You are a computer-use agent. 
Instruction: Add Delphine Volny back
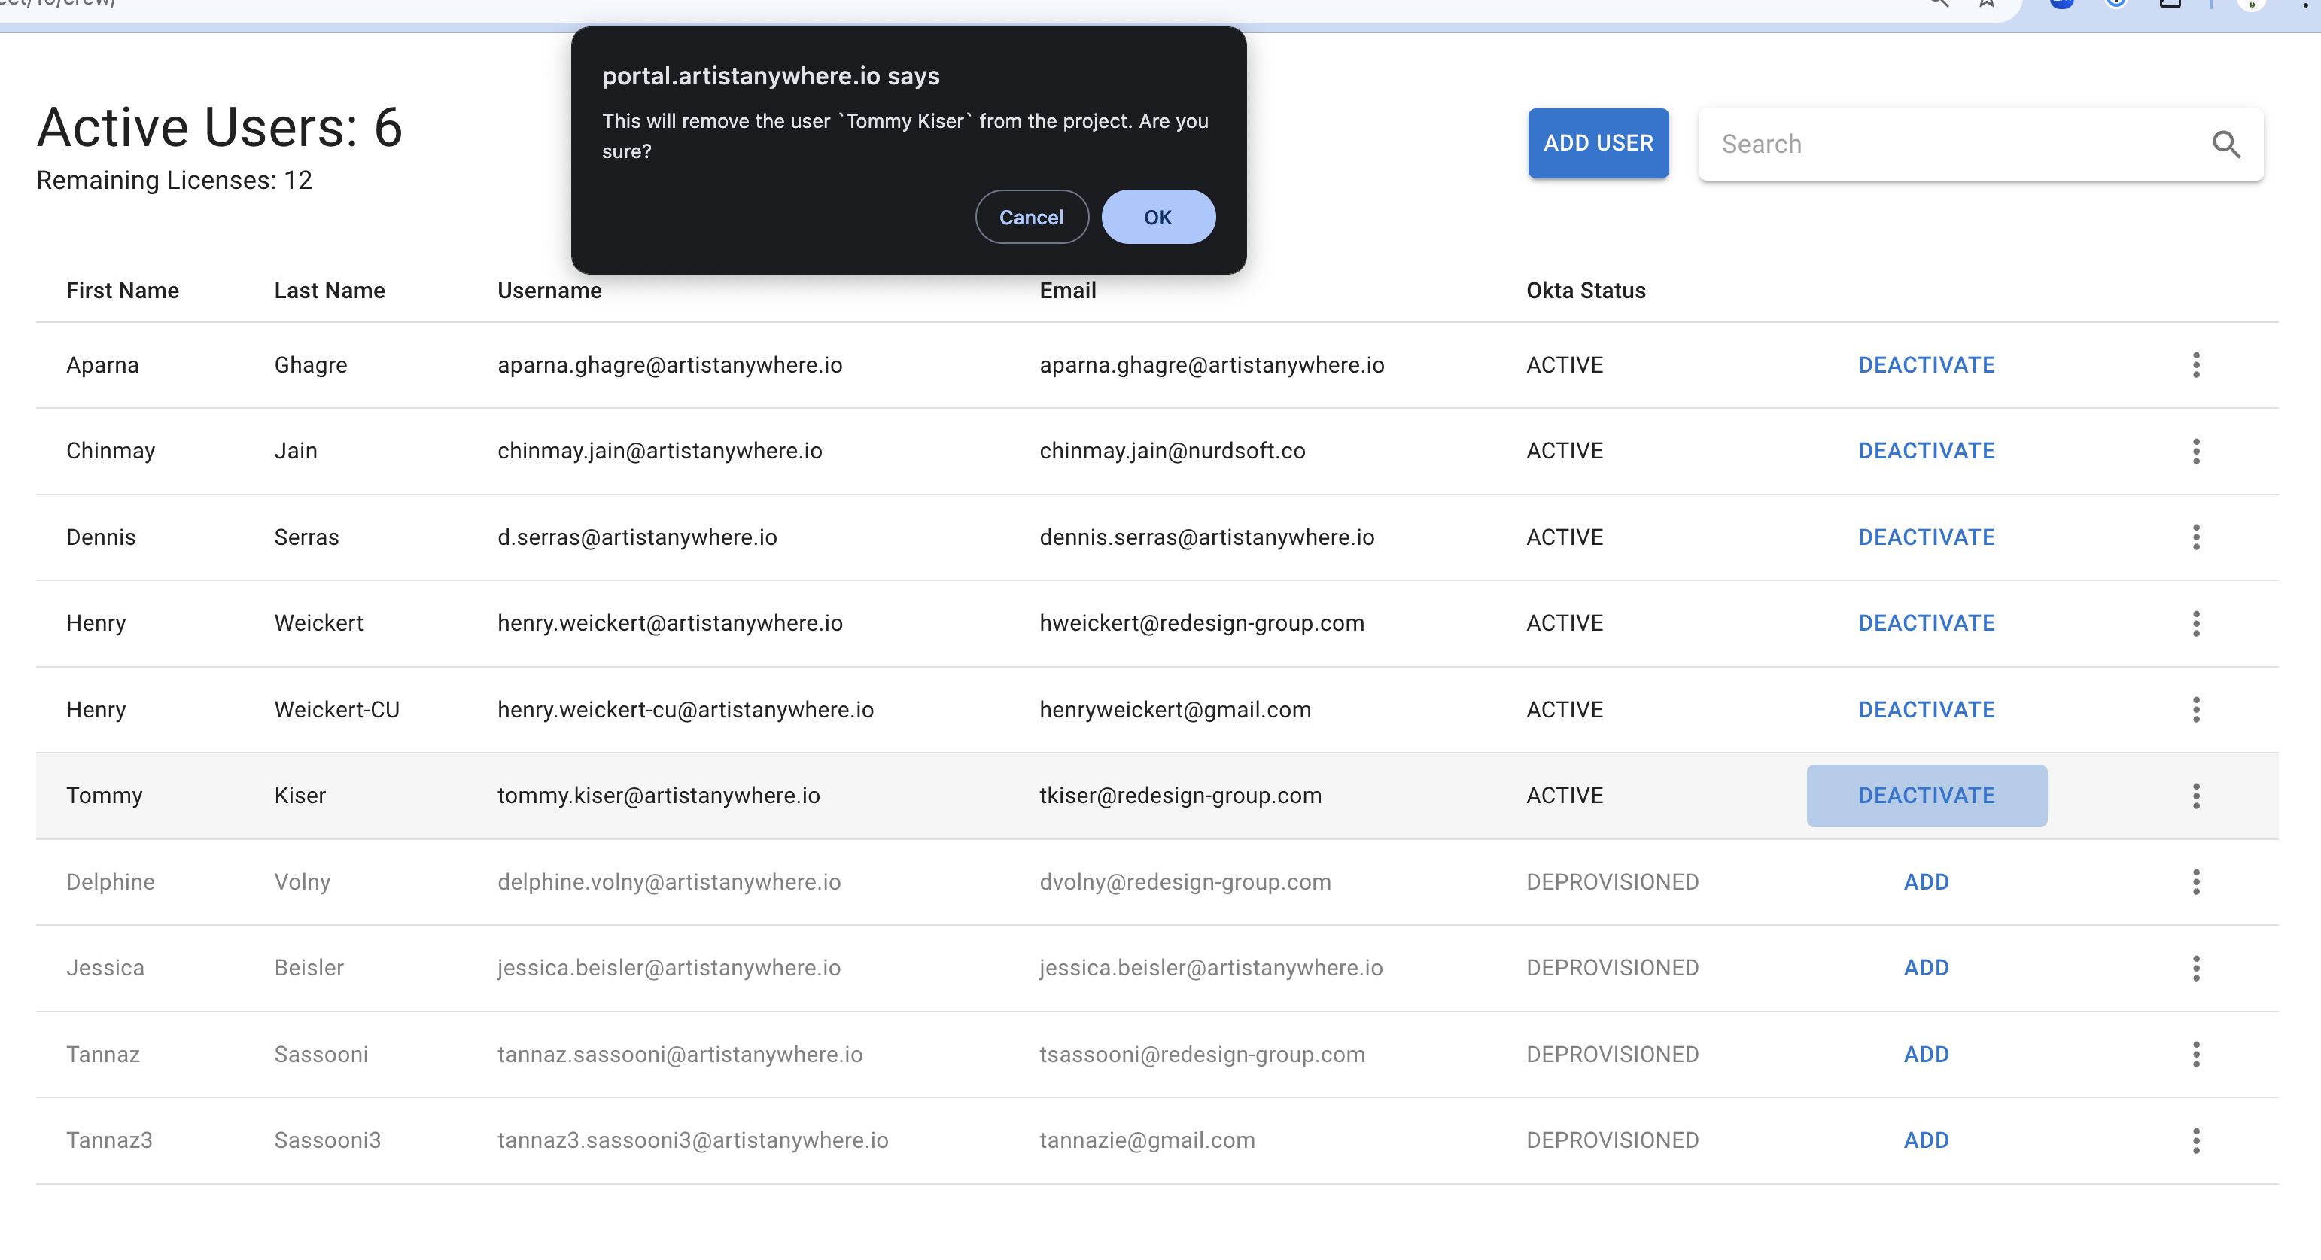tap(1927, 881)
